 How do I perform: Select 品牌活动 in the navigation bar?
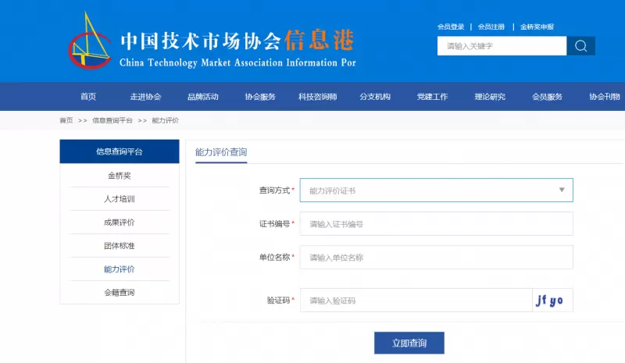point(203,97)
